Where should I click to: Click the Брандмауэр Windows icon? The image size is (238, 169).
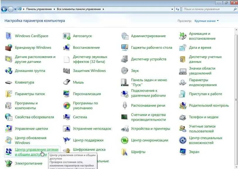(8, 48)
